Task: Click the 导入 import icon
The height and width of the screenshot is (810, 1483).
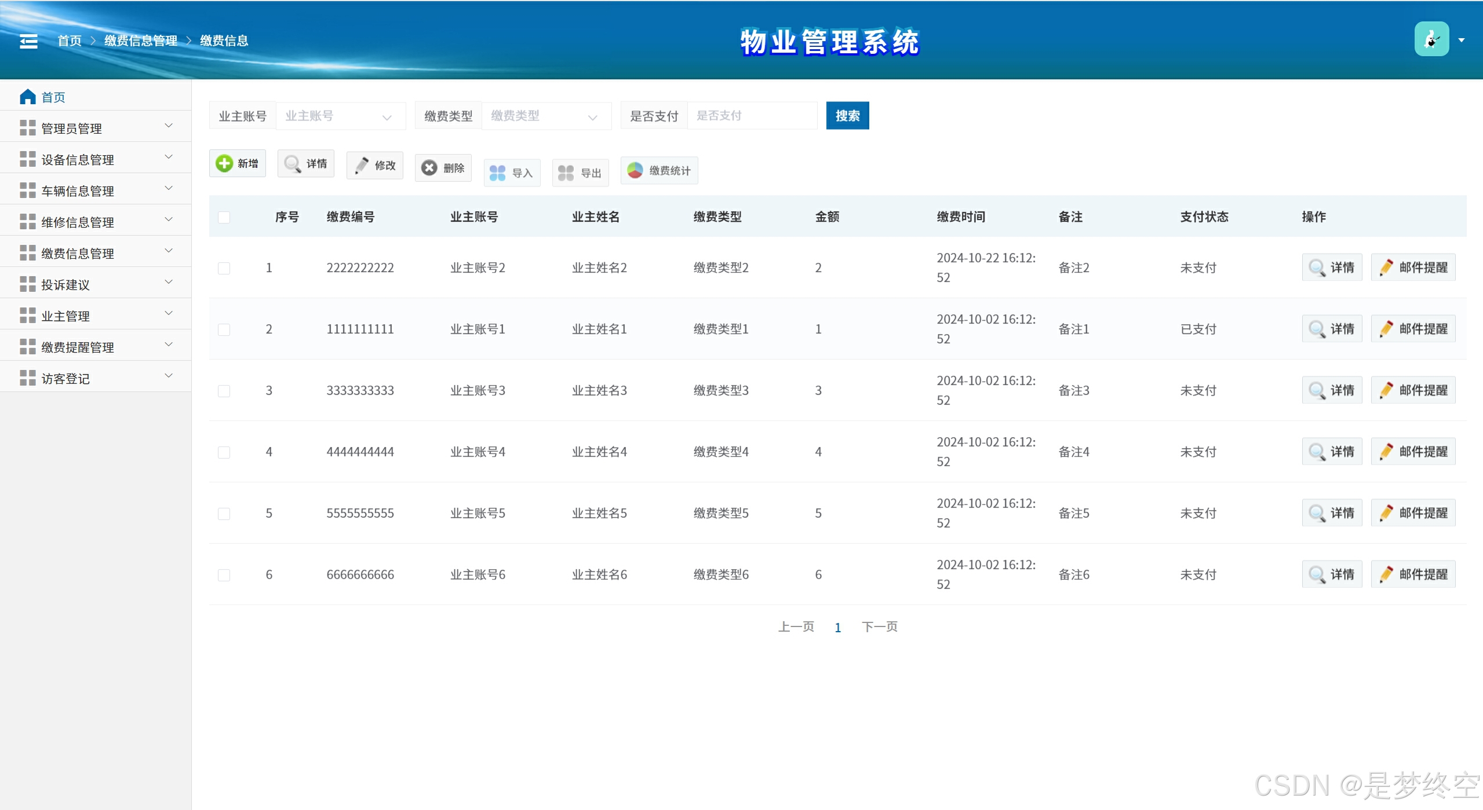Action: click(497, 173)
